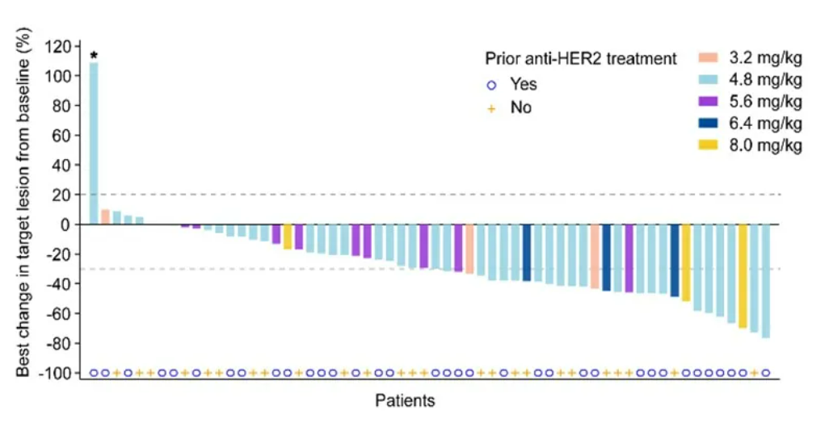
Task: Click the 8.0 mg/kg yellow legend swatch
Action: tap(708, 145)
